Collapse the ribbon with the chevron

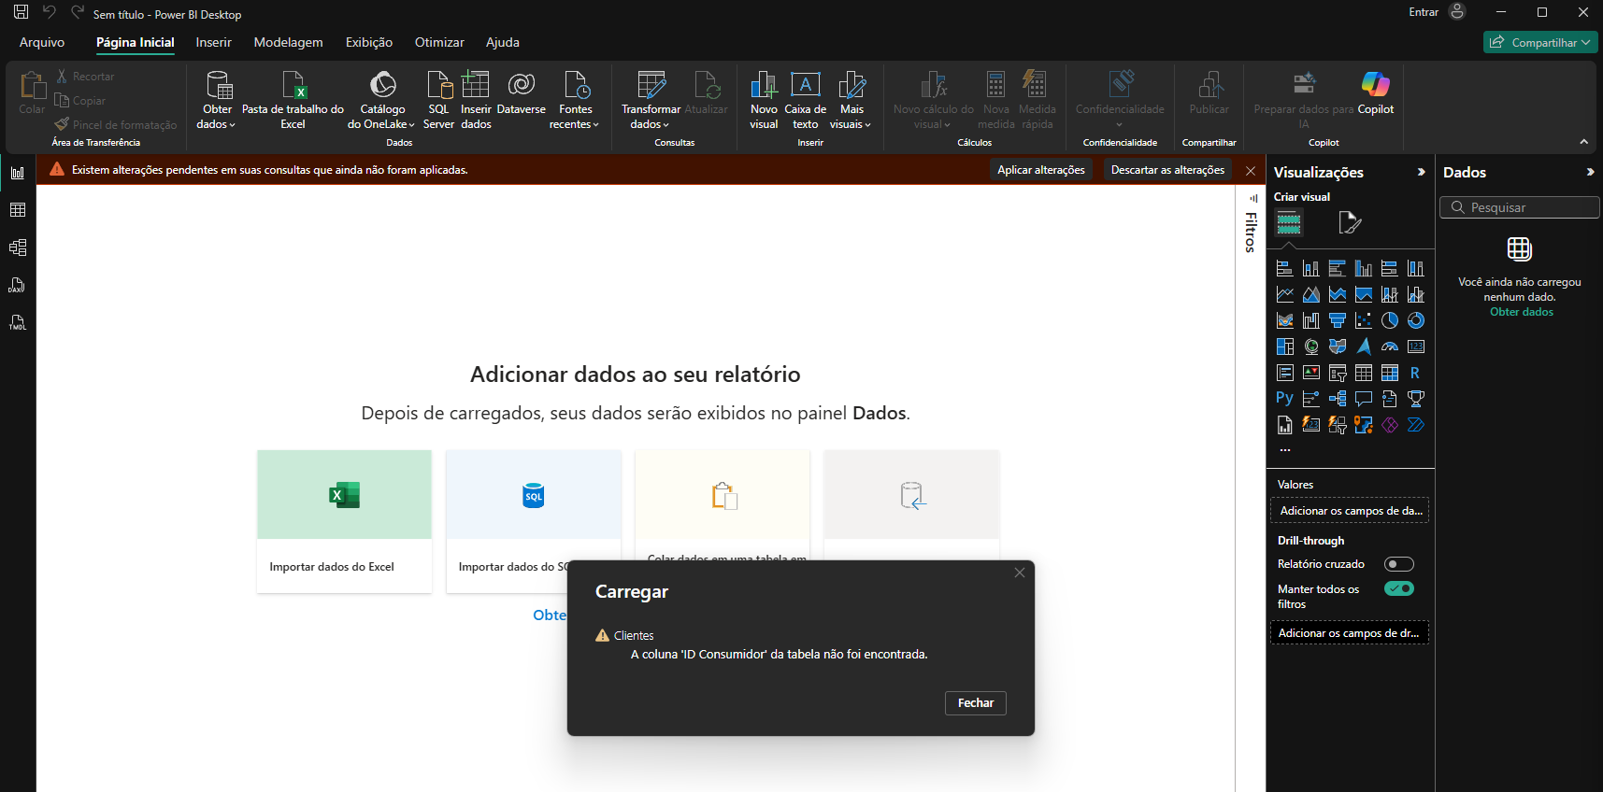coord(1583,142)
